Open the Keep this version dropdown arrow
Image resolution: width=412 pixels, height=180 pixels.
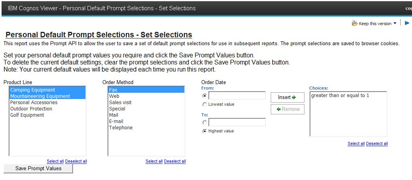(x=395, y=24)
